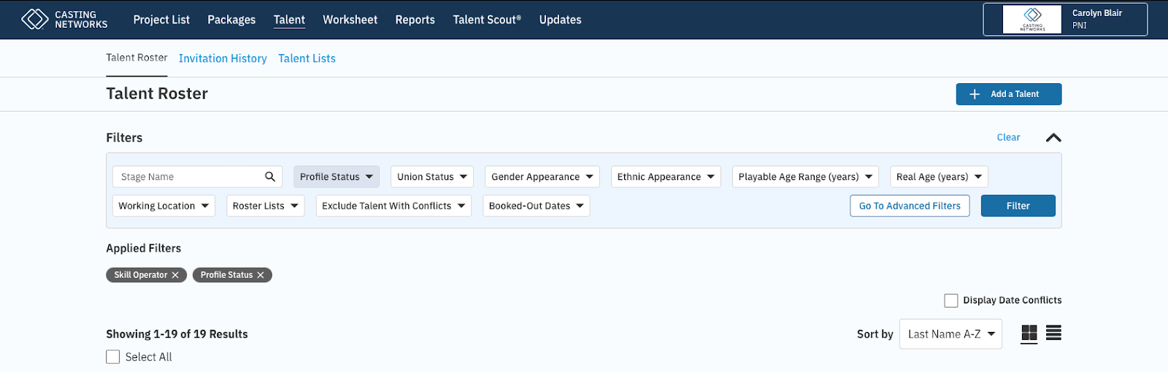This screenshot has width=1168, height=372.
Task: Expand the Gender Appearance filter dropdown
Action: click(542, 177)
